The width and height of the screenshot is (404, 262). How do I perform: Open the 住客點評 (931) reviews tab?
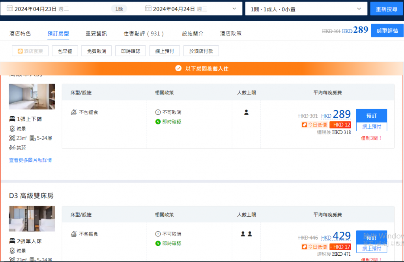(x=144, y=33)
